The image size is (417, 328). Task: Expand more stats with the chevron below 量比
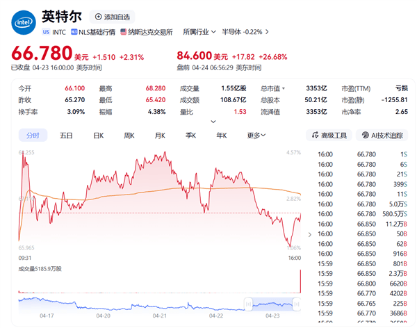213,122
